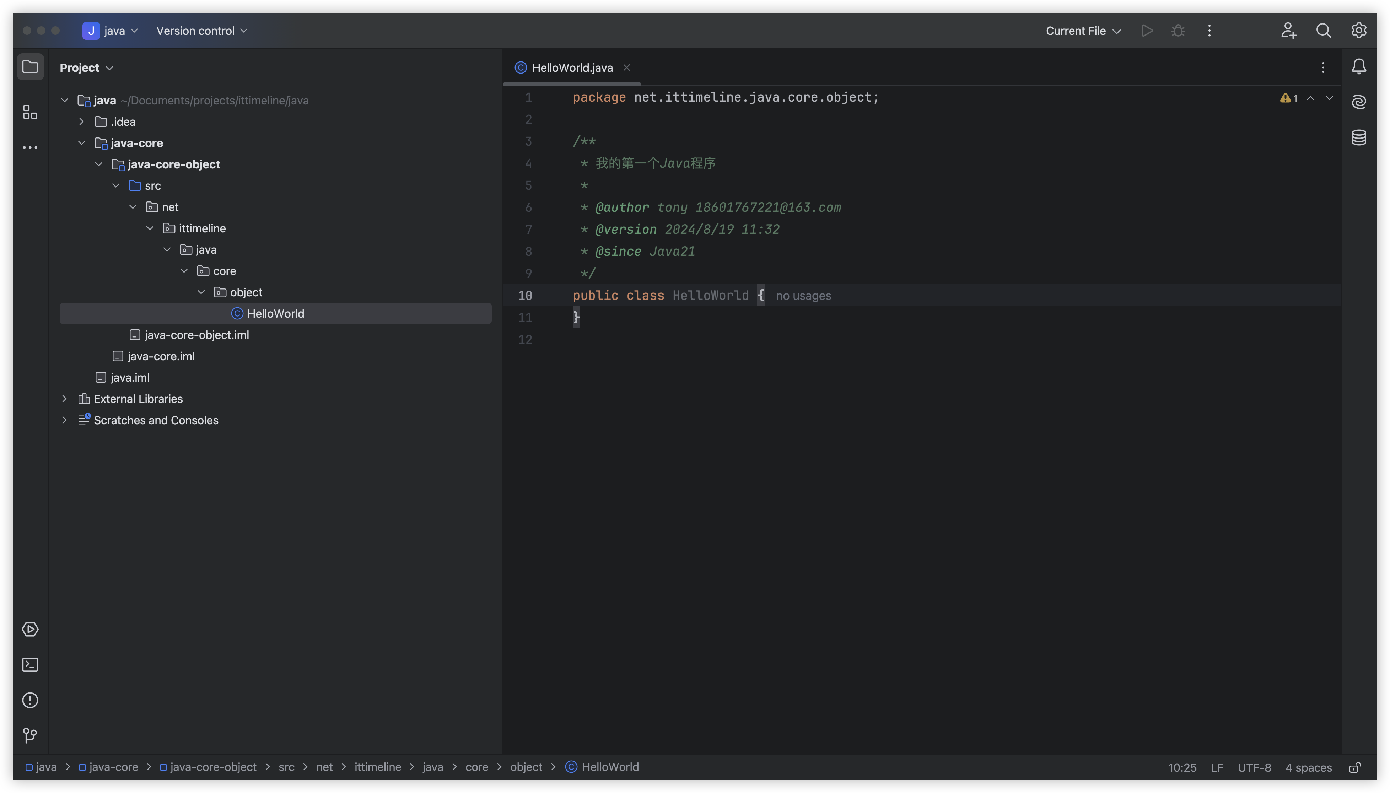Click the UTF-8 encoding in status bar
Viewport: 1390px width, 793px height.
coord(1254,767)
